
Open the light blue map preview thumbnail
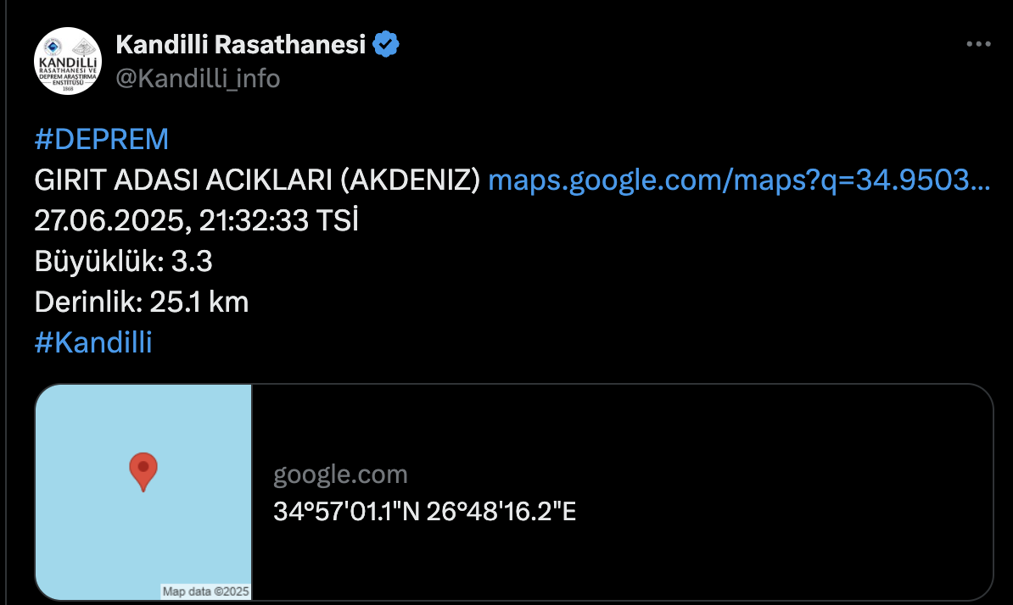(x=143, y=492)
